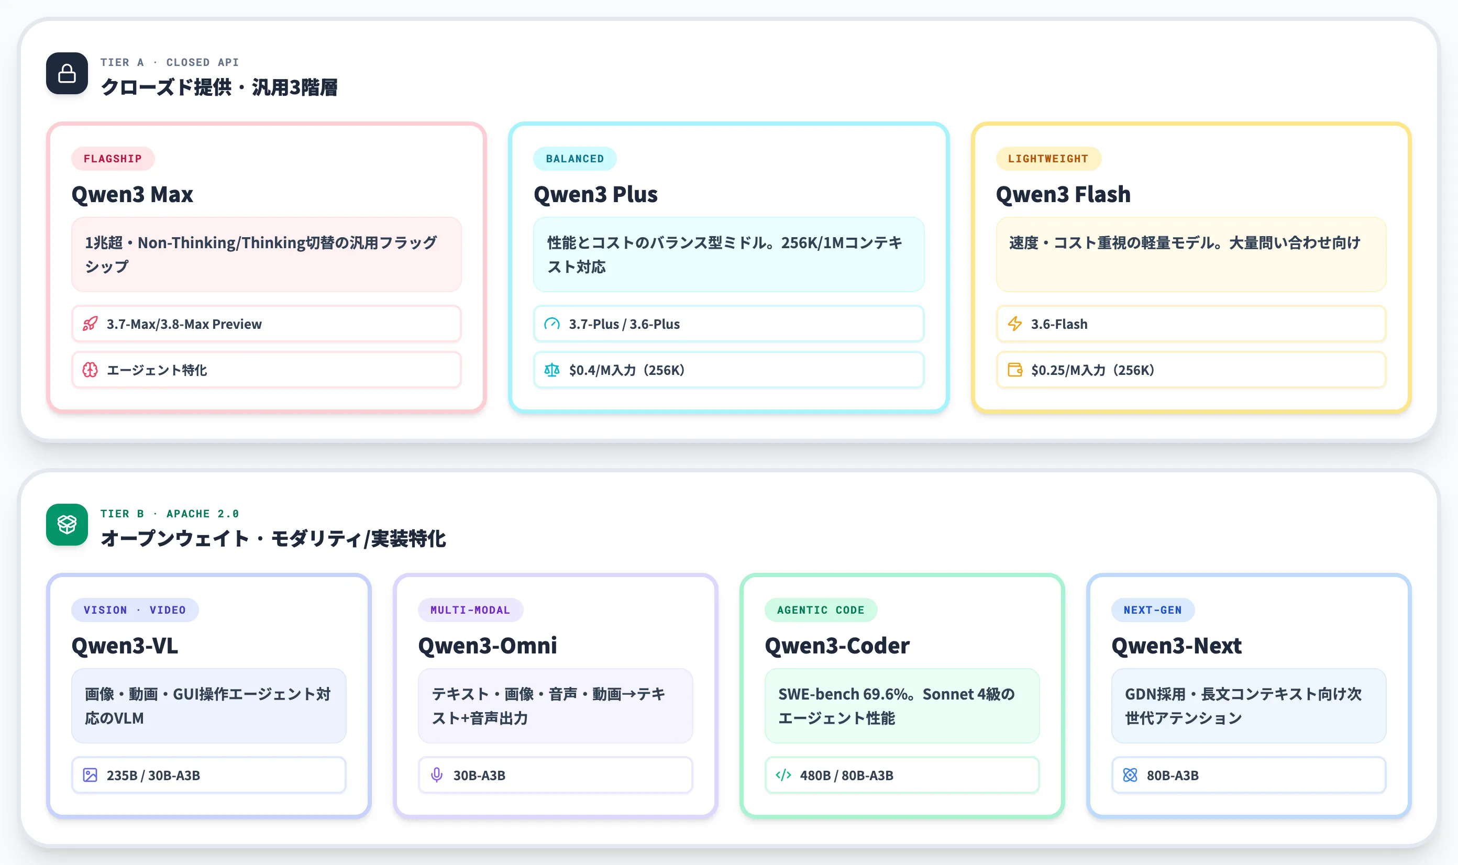The width and height of the screenshot is (1458, 865).
Task: Click the 30B-A3B text in Qwen3-Omni card
Action: tap(479, 775)
